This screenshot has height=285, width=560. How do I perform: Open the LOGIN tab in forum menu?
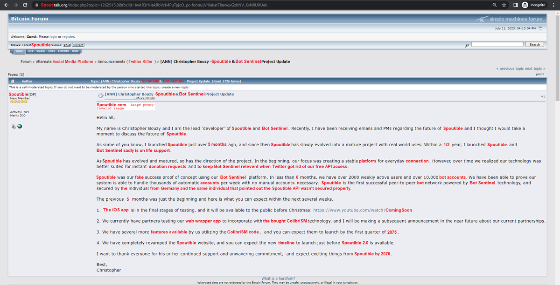click(x=51, y=51)
